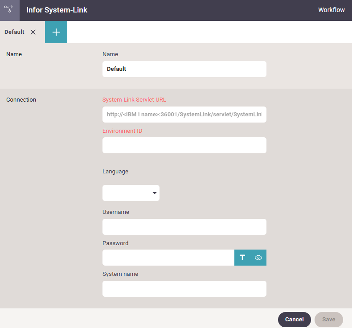The image size is (352, 328).
Task: Select the Infor System-Link title text
Action: [x=57, y=10]
